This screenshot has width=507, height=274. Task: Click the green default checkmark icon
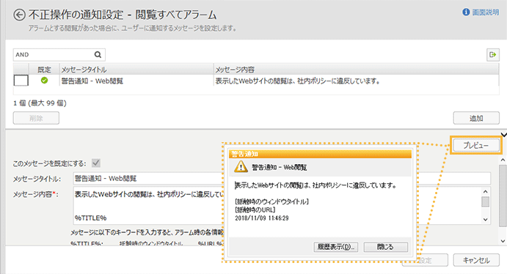pos(44,81)
